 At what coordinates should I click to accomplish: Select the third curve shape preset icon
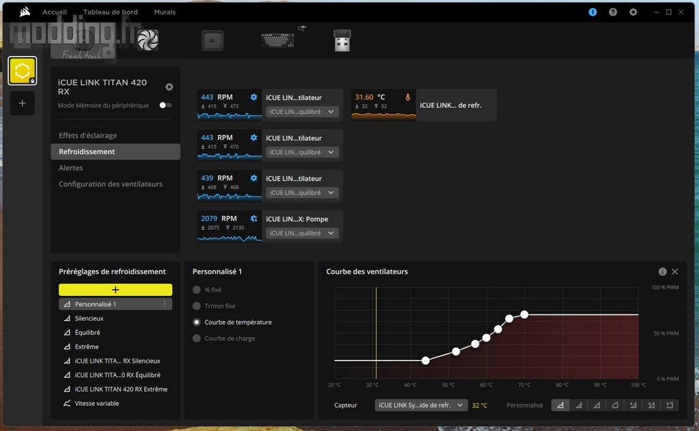click(597, 405)
